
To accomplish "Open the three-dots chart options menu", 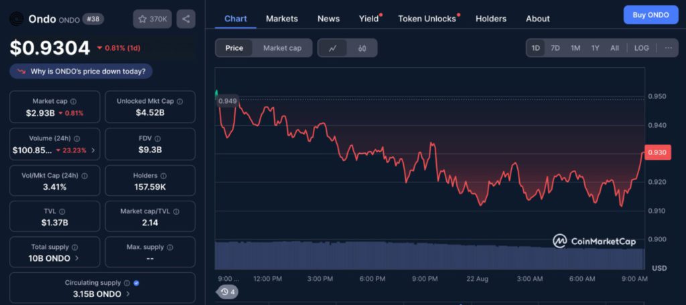I will 668,48.
